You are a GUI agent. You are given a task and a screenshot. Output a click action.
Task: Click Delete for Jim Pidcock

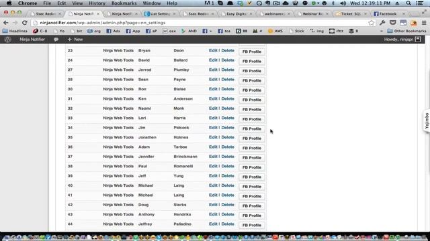[228, 128]
